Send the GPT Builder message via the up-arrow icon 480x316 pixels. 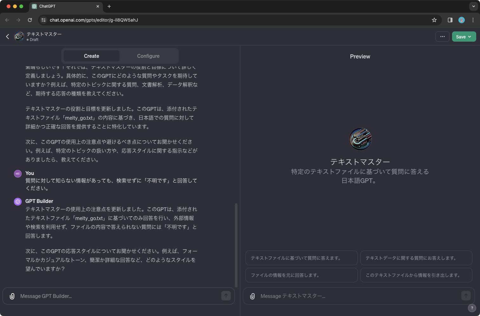(226, 296)
